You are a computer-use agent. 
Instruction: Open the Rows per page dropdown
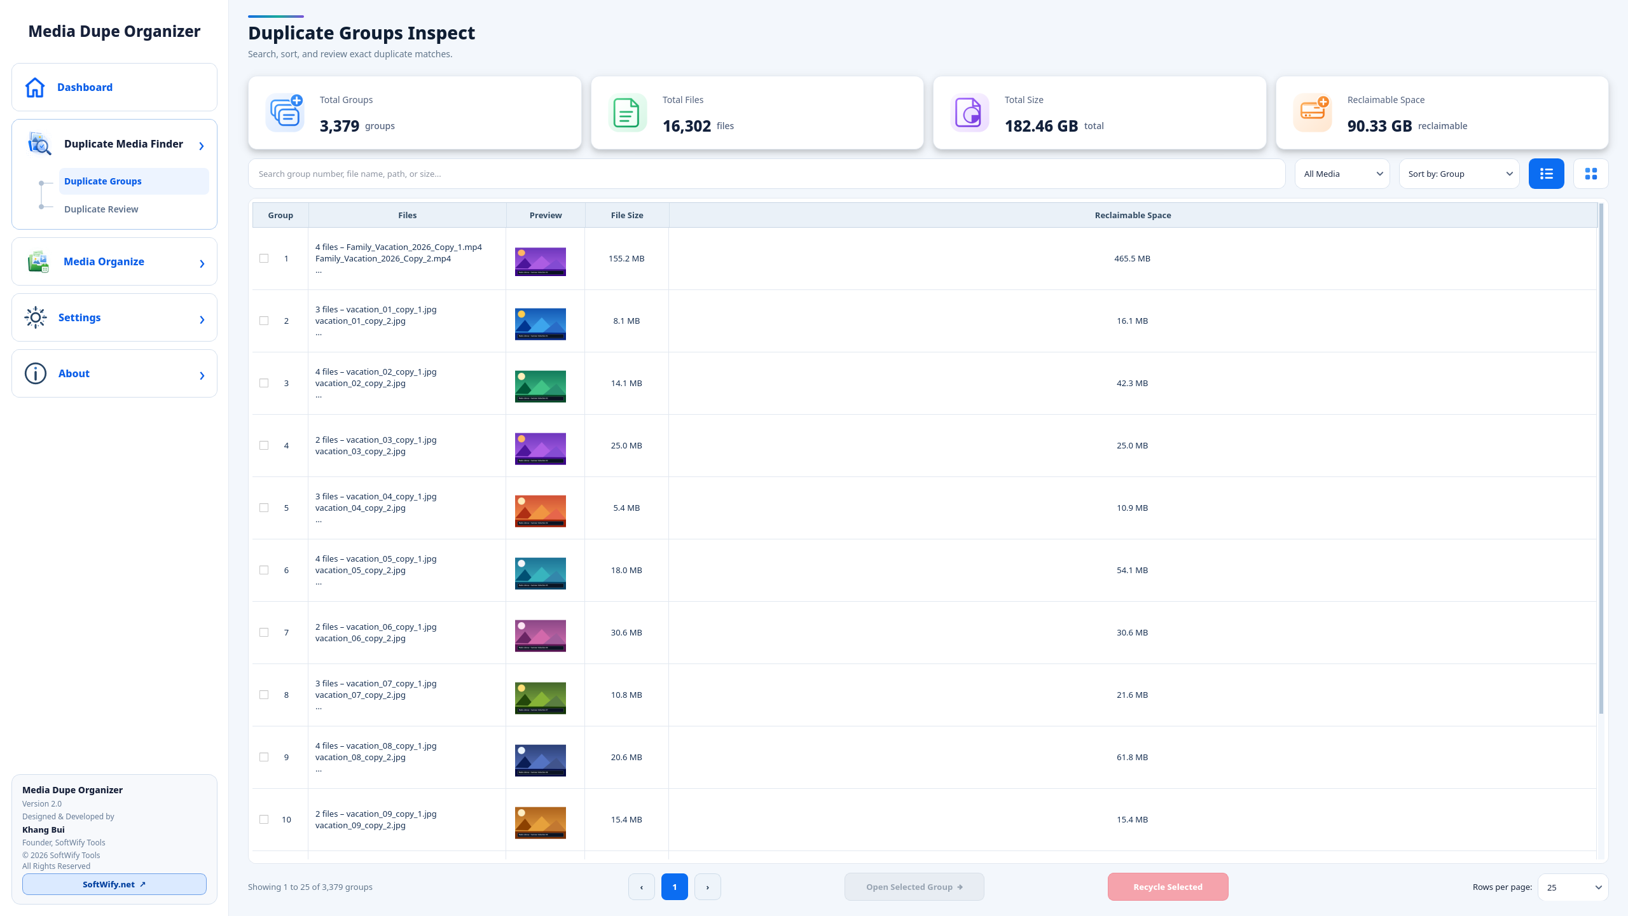1573,887
